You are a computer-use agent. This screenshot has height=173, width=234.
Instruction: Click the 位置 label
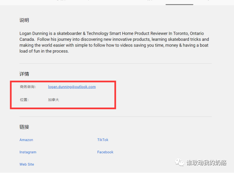(24, 99)
